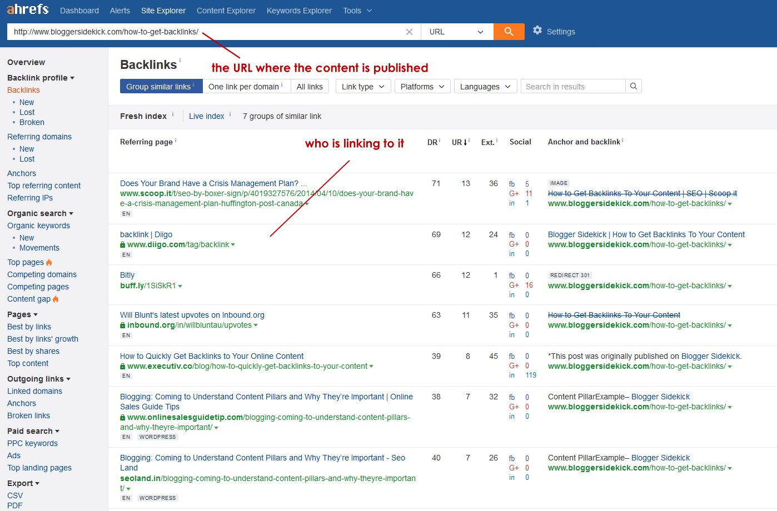Screen dimensions: 777x511
Task: Click the info icon next to DR column
Action: (x=440, y=141)
